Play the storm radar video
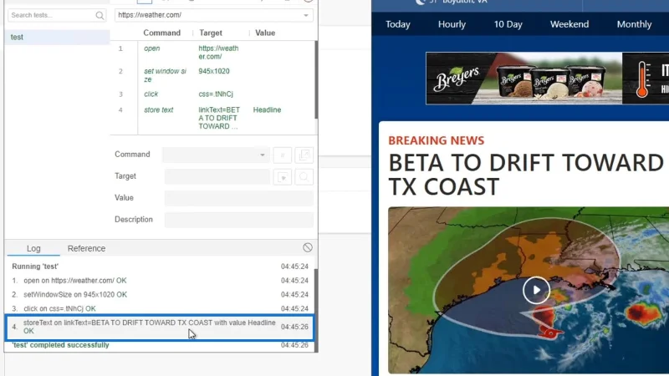This screenshot has width=669, height=376. pos(536,290)
